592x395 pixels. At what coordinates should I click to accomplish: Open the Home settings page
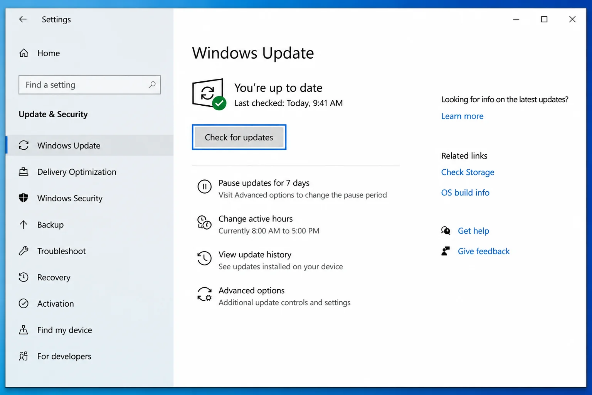tap(49, 53)
